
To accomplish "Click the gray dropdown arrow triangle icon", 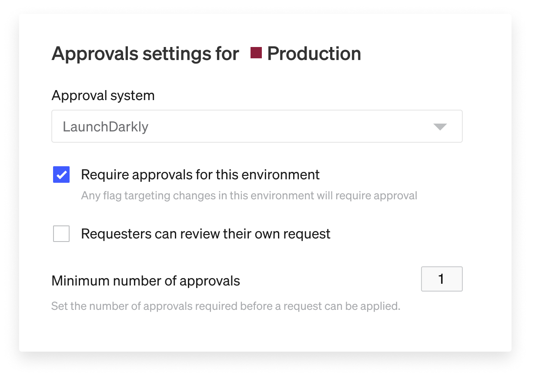I will click(x=440, y=127).
